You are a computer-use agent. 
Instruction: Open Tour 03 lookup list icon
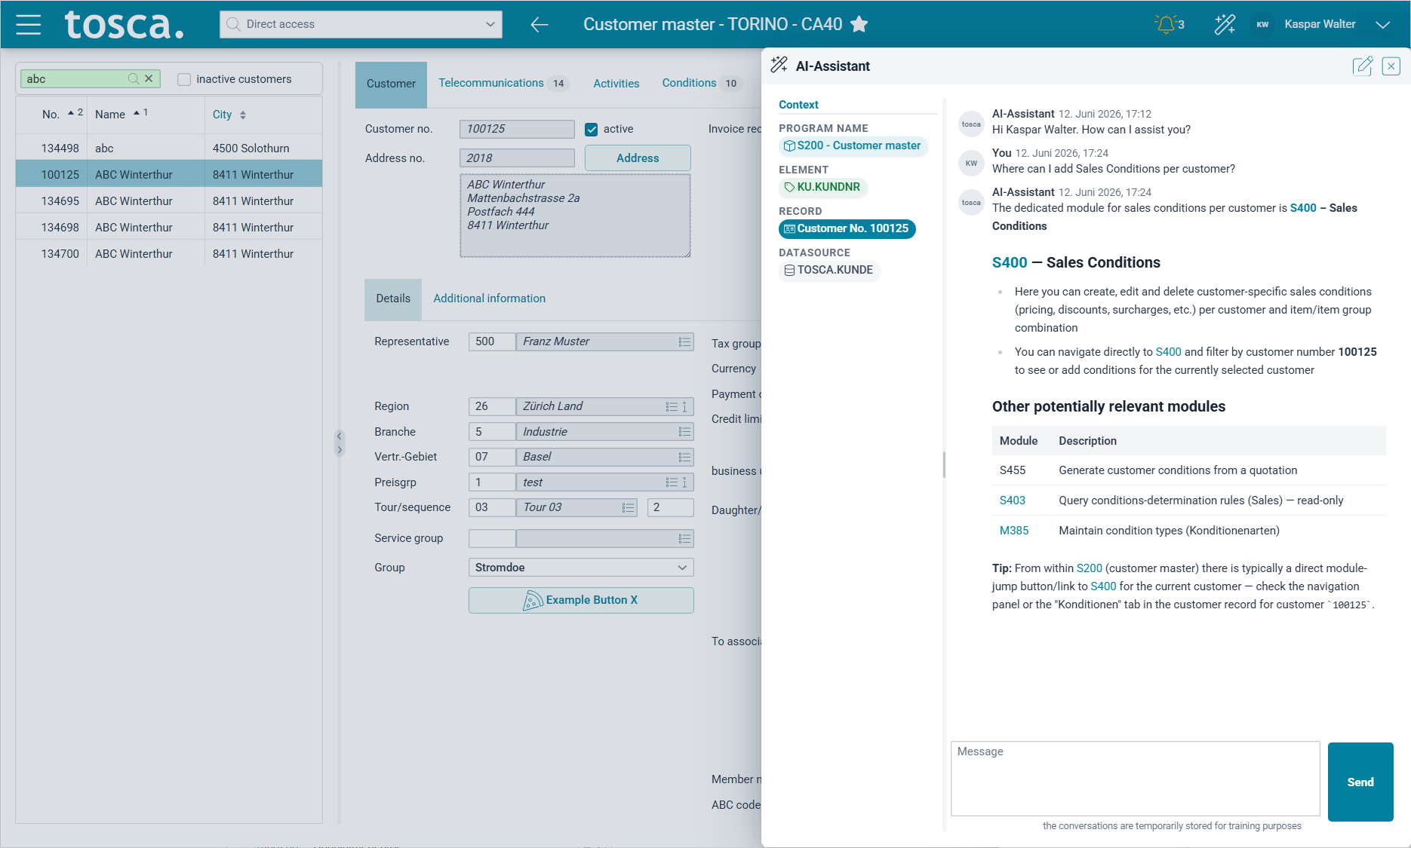click(x=628, y=508)
